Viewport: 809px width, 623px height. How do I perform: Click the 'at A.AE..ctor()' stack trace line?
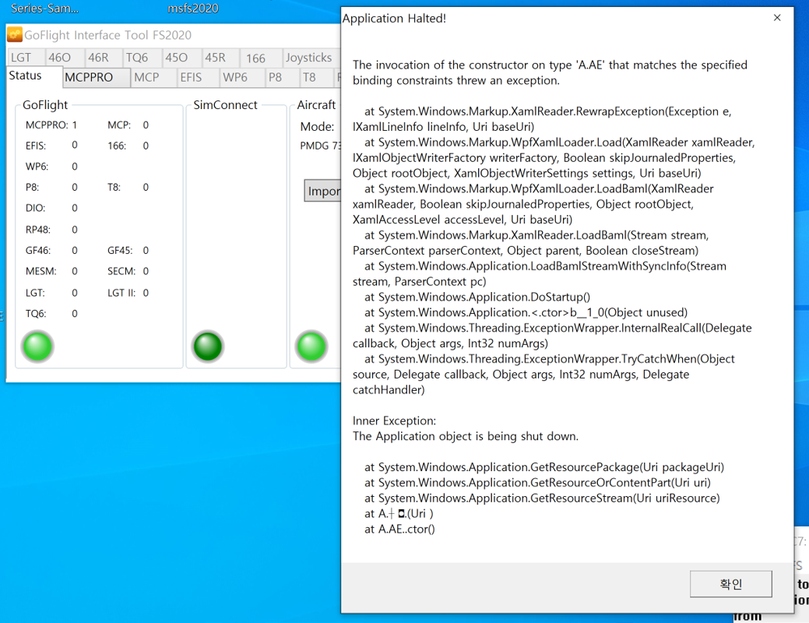(x=400, y=529)
